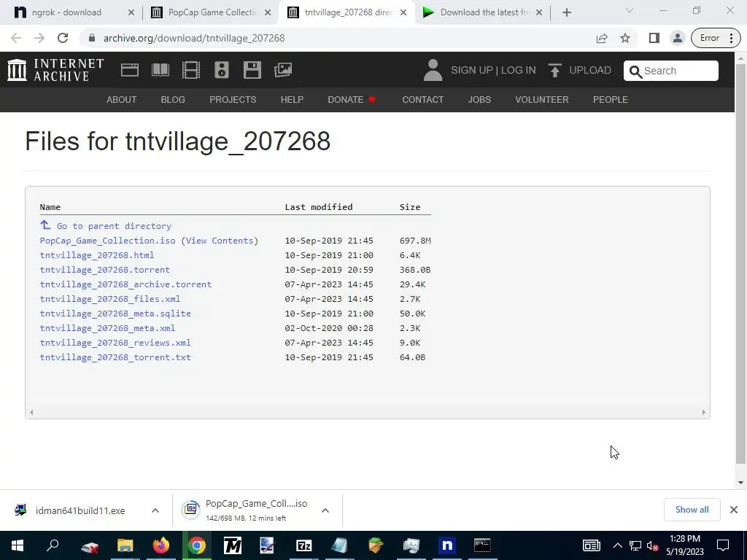This screenshot has height=560, width=747.
Task: Close the downloads bar
Action: point(734,510)
